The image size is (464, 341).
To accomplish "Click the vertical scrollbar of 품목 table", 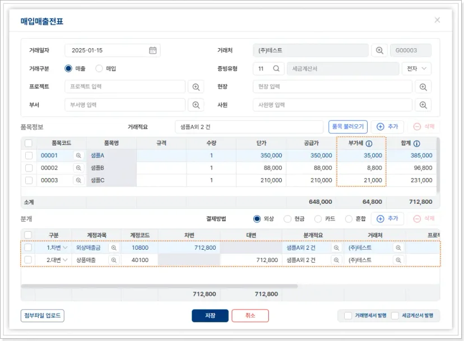I will click(438, 166).
